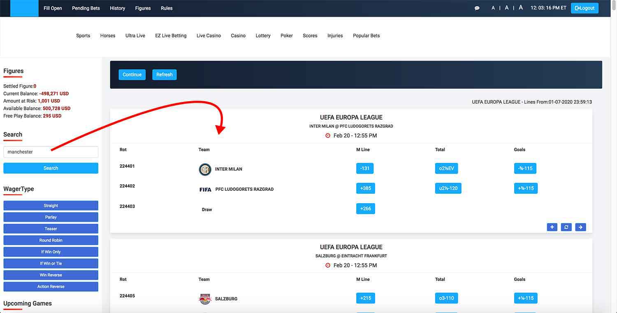Click Available Balance 500,728 USD value
Image resolution: width=617 pixels, height=313 pixels.
pos(56,109)
